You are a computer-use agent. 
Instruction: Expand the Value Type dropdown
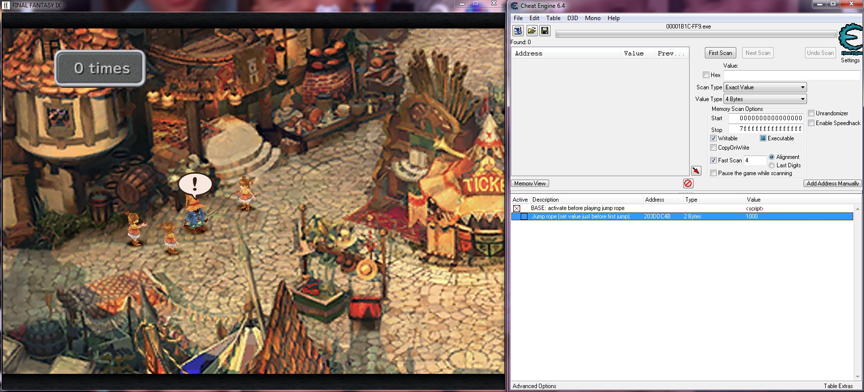[765, 99]
